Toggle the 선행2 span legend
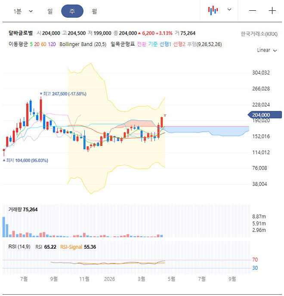 179,44
